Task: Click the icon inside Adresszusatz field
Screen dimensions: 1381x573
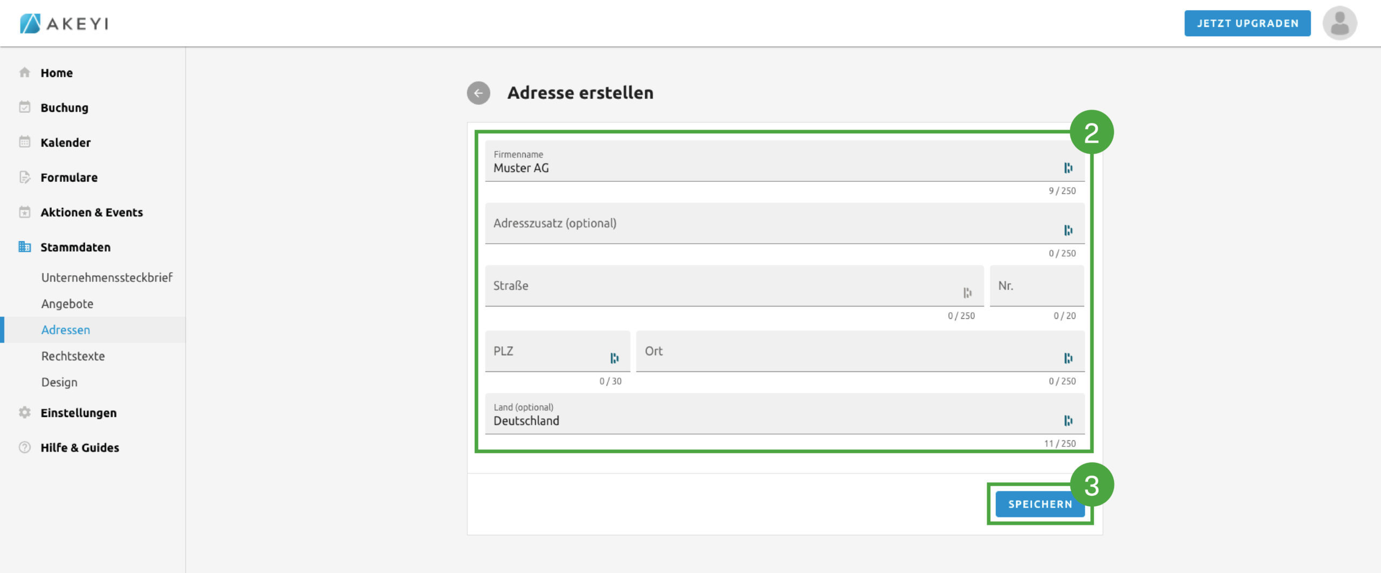Action: 1068,230
